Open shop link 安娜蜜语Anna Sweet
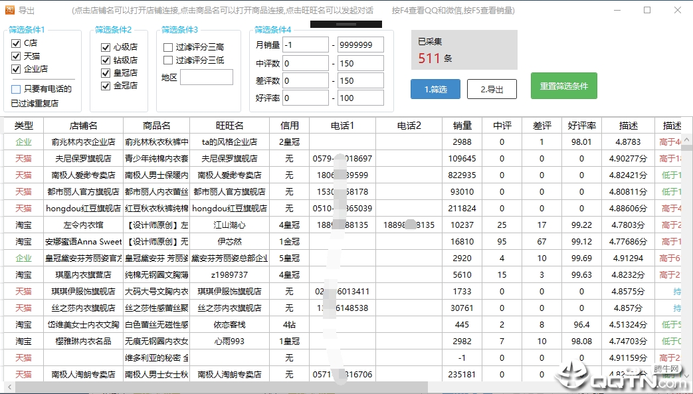This screenshot has width=693, height=394. click(84, 241)
